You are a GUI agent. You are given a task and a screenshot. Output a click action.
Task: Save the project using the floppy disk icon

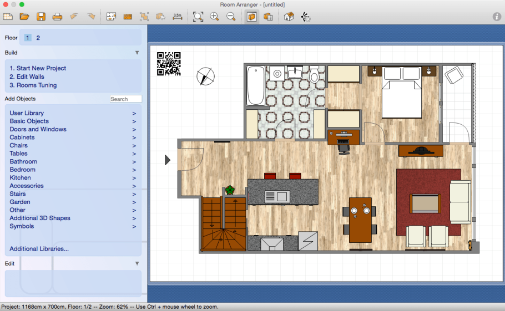41,17
